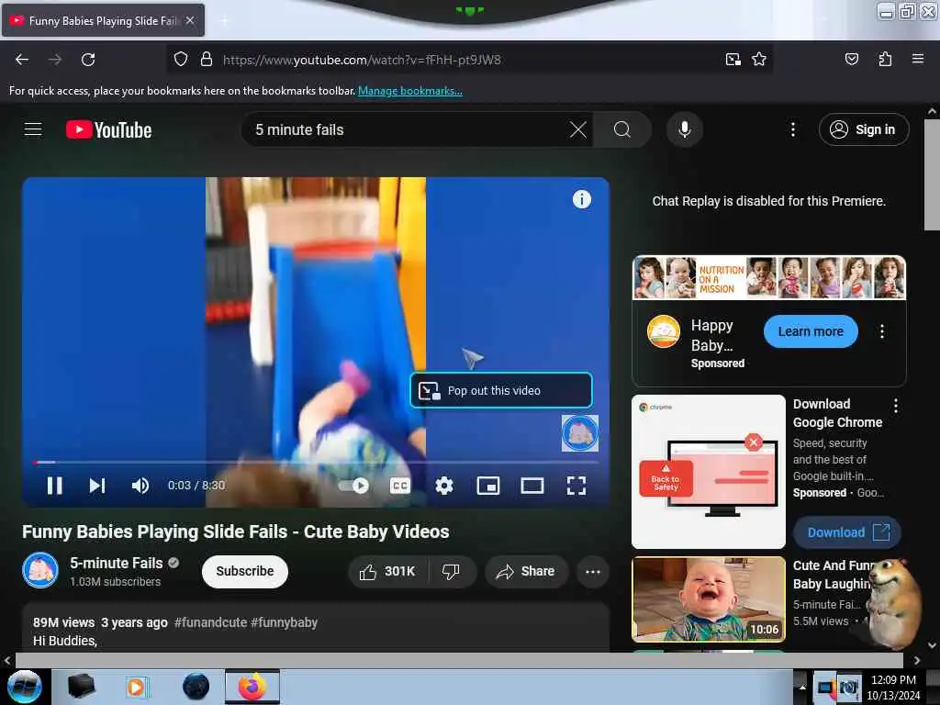Open the Windows Start menu

point(25,687)
